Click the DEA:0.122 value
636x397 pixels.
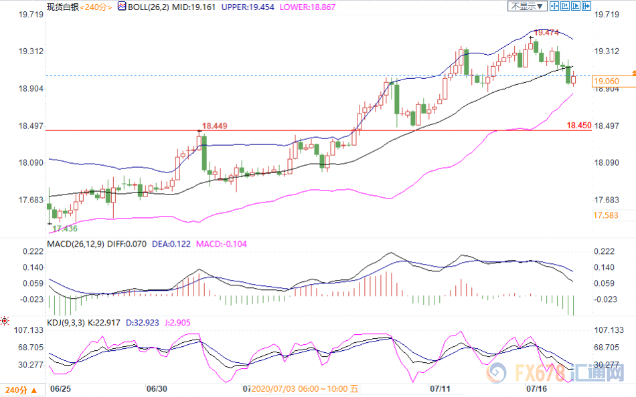point(171,244)
